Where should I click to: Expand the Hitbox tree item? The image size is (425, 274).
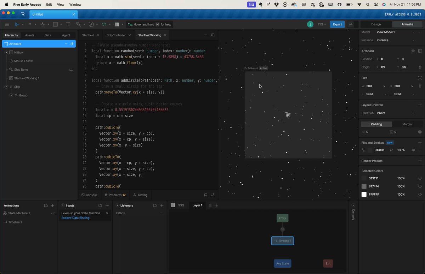[6, 52]
